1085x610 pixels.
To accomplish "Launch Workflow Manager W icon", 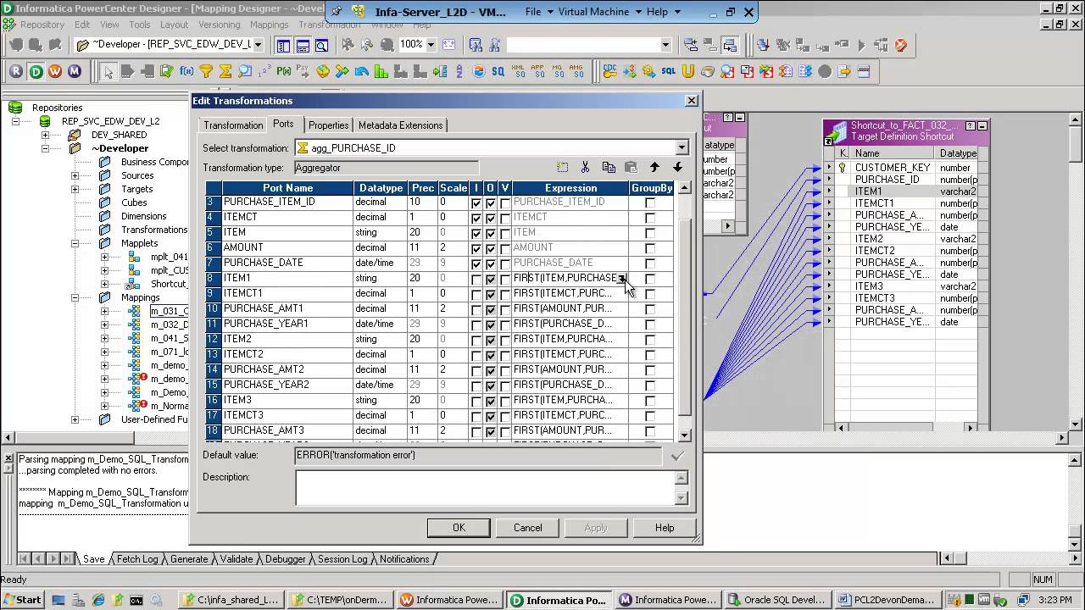I will pyautogui.click(x=55, y=71).
